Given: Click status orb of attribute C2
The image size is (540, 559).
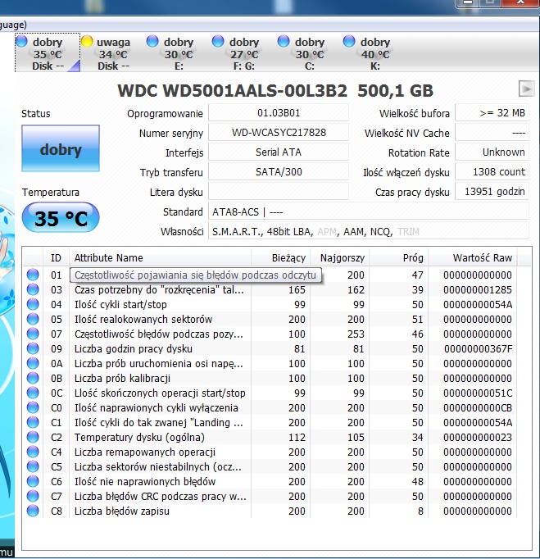Looking at the screenshot, I should tap(33, 437).
